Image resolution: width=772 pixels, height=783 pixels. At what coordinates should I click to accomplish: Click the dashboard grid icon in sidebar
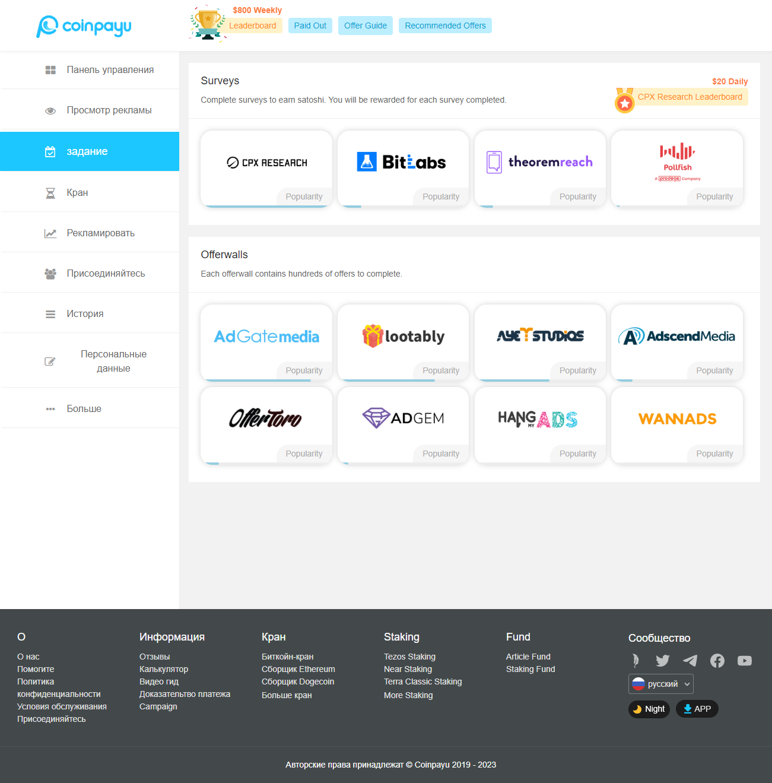50,70
